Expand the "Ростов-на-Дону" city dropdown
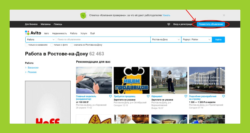The width and height of the screenshot is (250, 133). [x=165, y=40]
